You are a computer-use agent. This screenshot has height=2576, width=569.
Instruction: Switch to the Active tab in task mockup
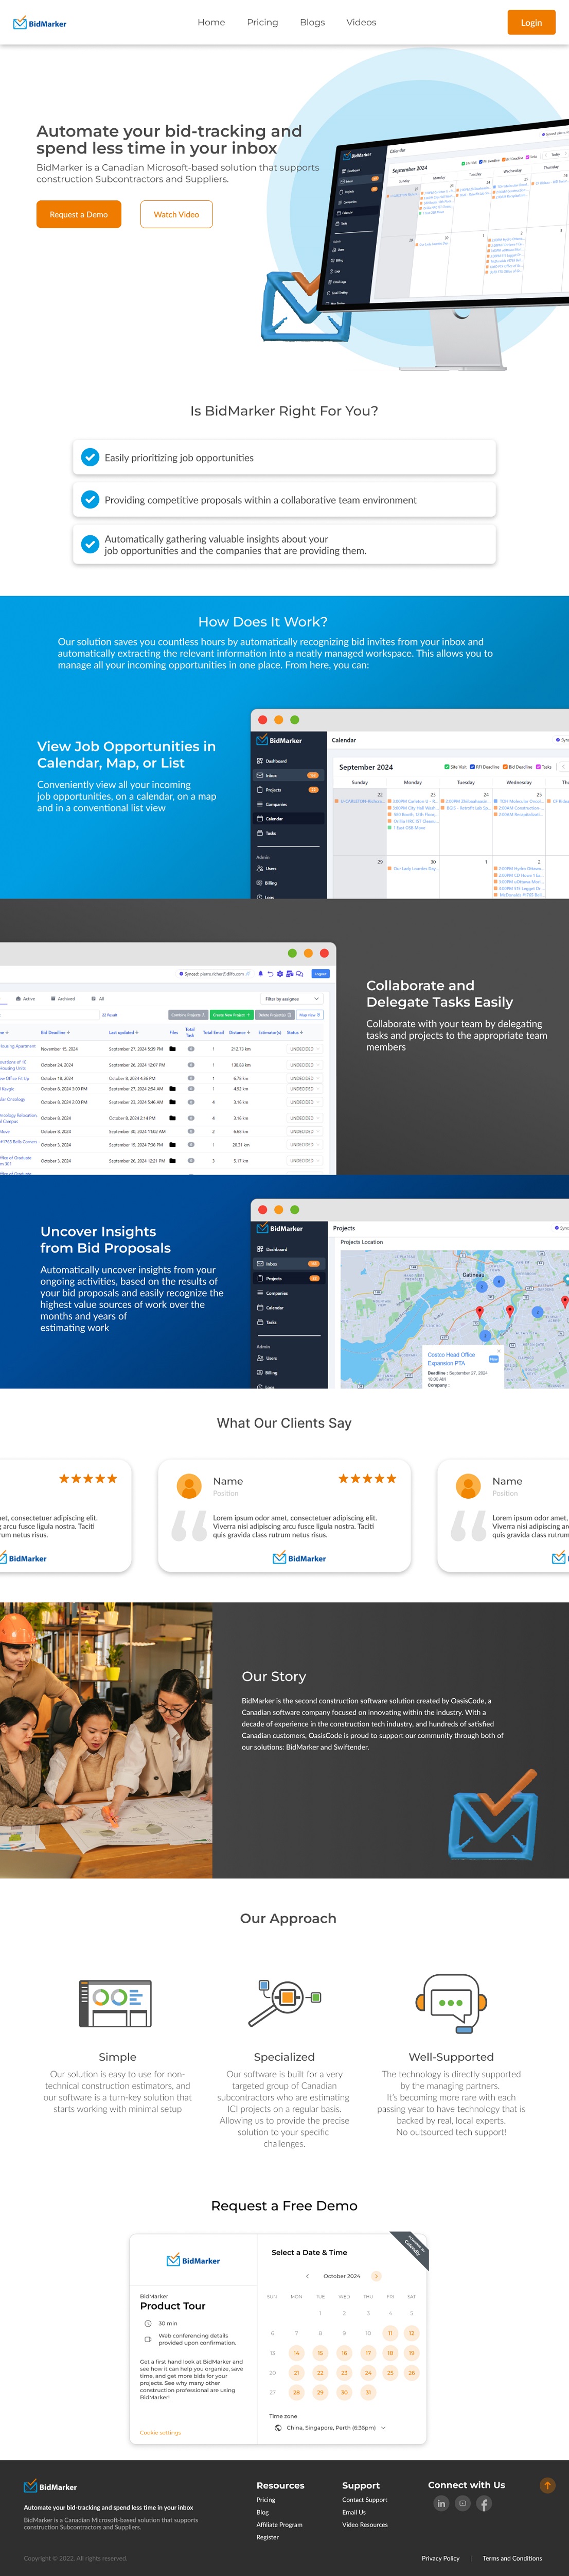pyautogui.click(x=26, y=998)
